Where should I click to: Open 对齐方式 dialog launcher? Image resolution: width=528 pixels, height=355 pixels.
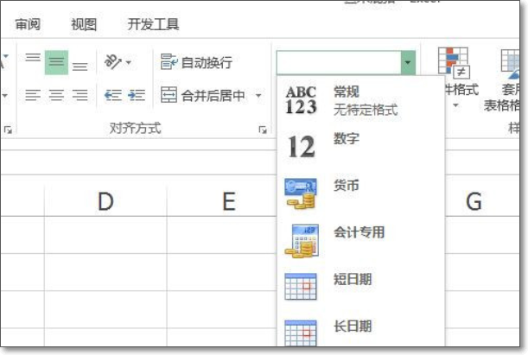(263, 130)
